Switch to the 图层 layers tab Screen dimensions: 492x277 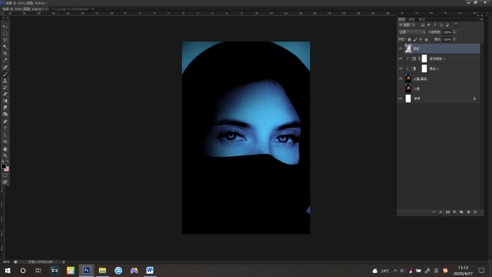pyautogui.click(x=402, y=20)
